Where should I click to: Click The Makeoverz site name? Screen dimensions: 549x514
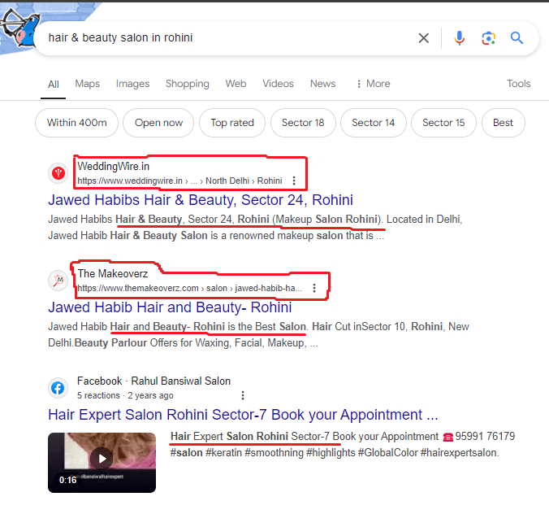[x=113, y=274]
